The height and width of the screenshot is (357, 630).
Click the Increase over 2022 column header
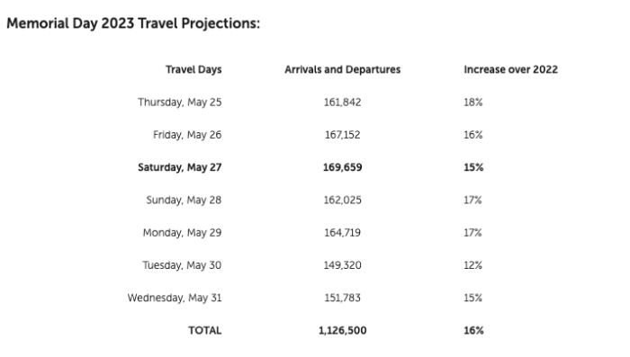click(510, 69)
